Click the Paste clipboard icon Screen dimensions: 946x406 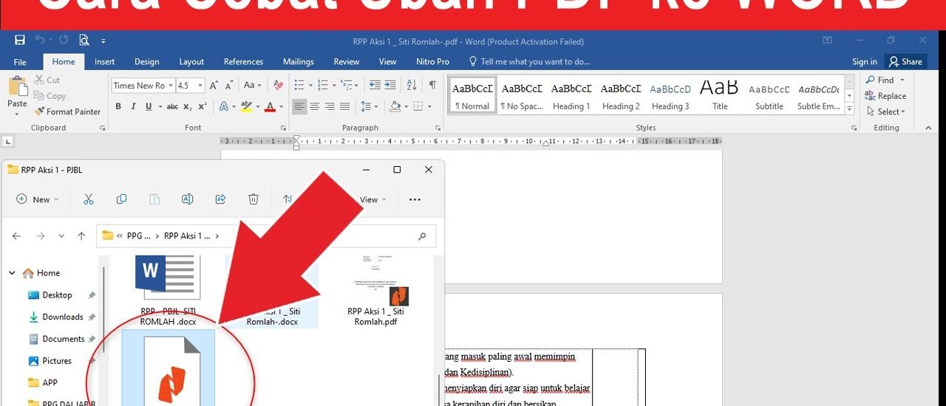coord(17,86)
